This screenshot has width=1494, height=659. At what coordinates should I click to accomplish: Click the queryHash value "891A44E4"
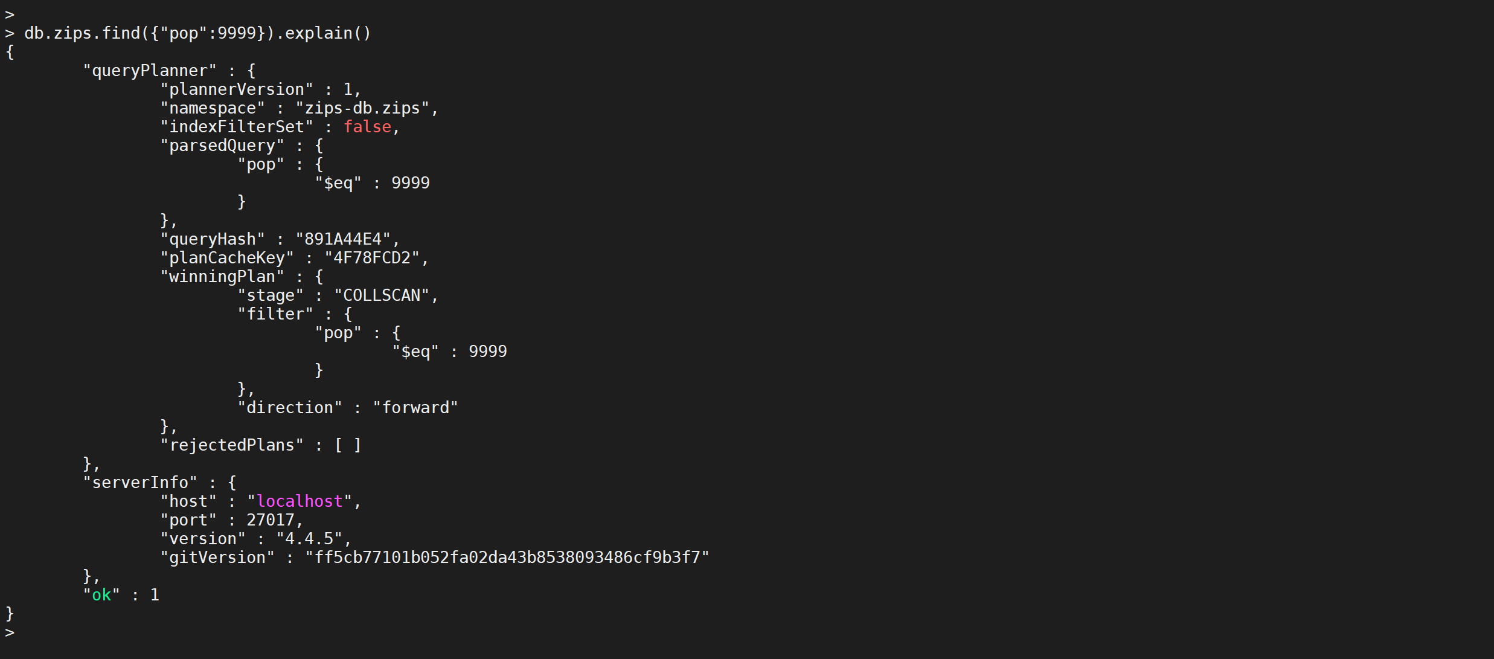click(343, 239)
